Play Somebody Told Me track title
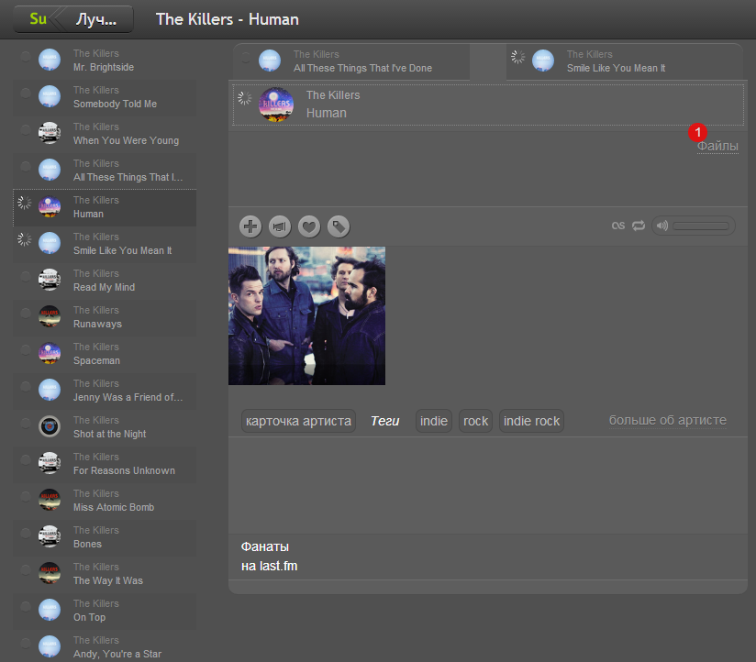Viewport: 756px width, 662px height. point(116,105)
